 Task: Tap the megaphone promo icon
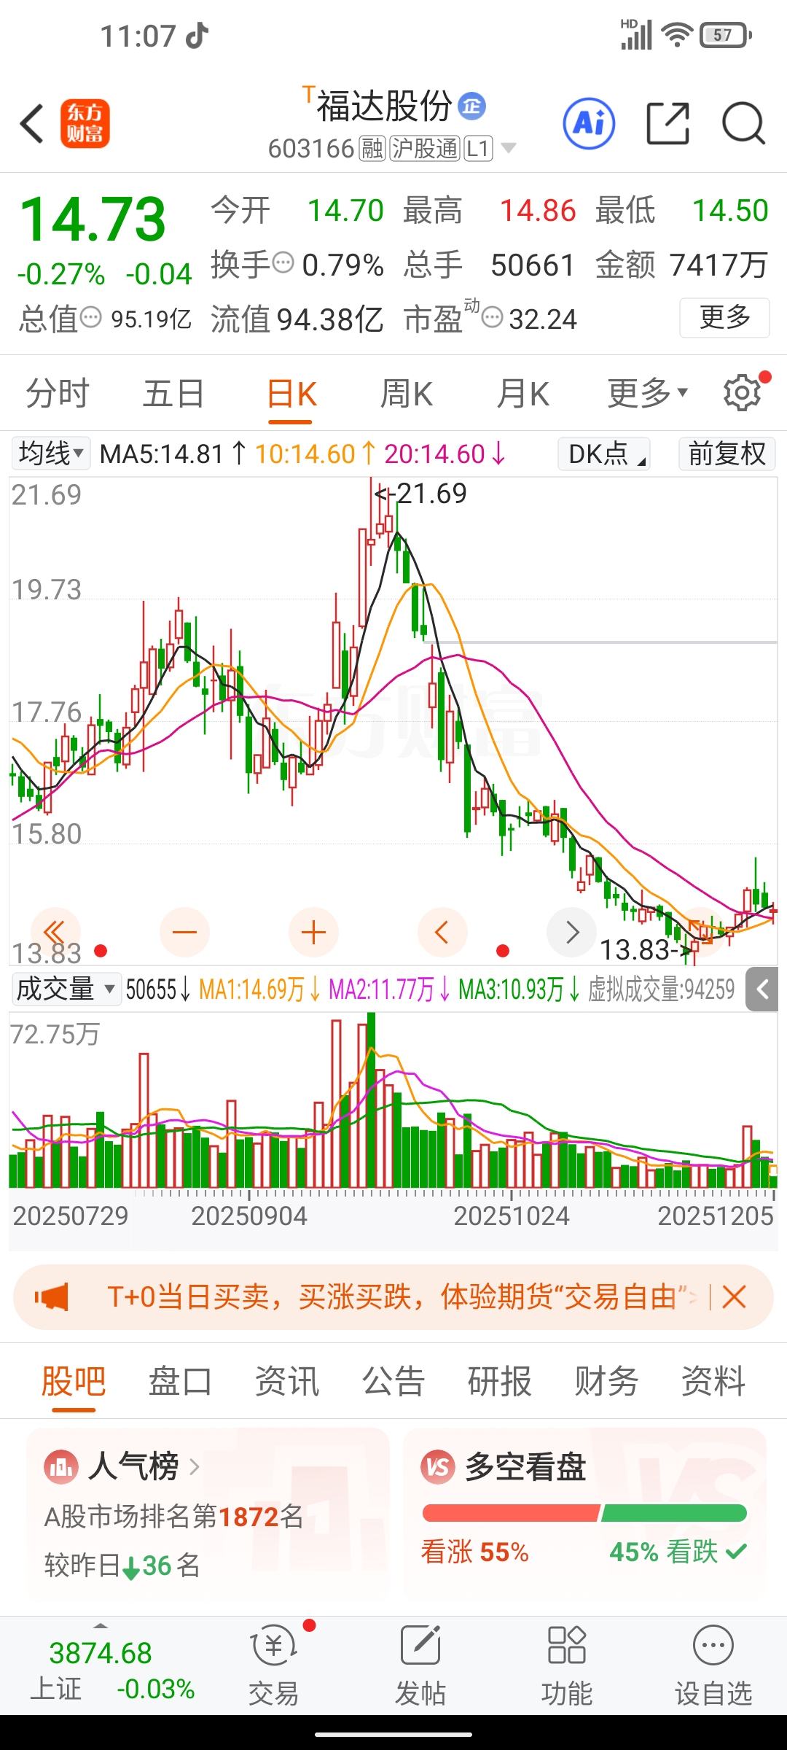coord(52,1297)
